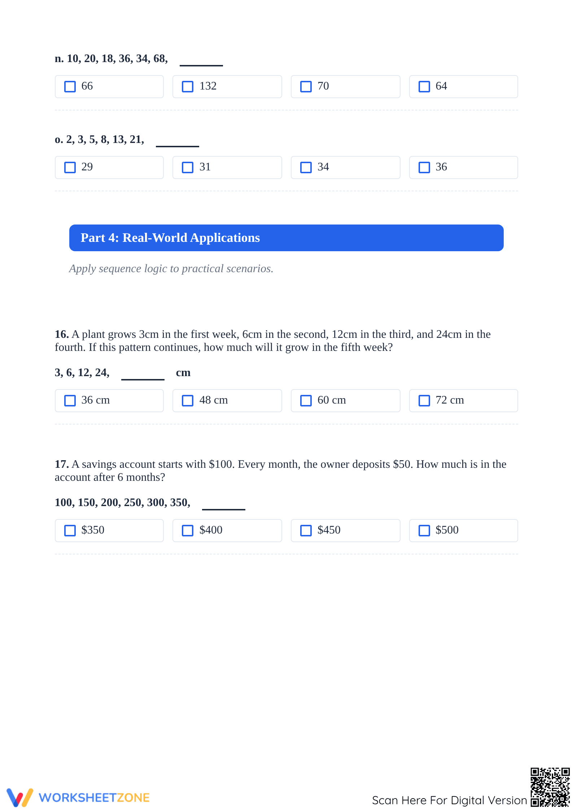Click the blank line after 3, 6, 12, 24
The width and height of the screenshot is (573, 810).
[x=143, y=378]
